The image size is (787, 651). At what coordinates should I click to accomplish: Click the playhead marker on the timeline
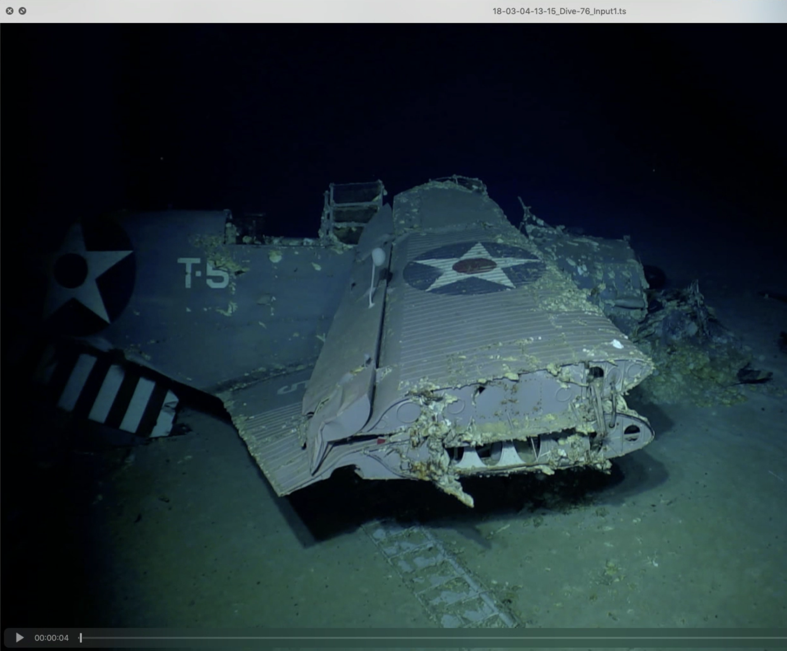(81, 637)
